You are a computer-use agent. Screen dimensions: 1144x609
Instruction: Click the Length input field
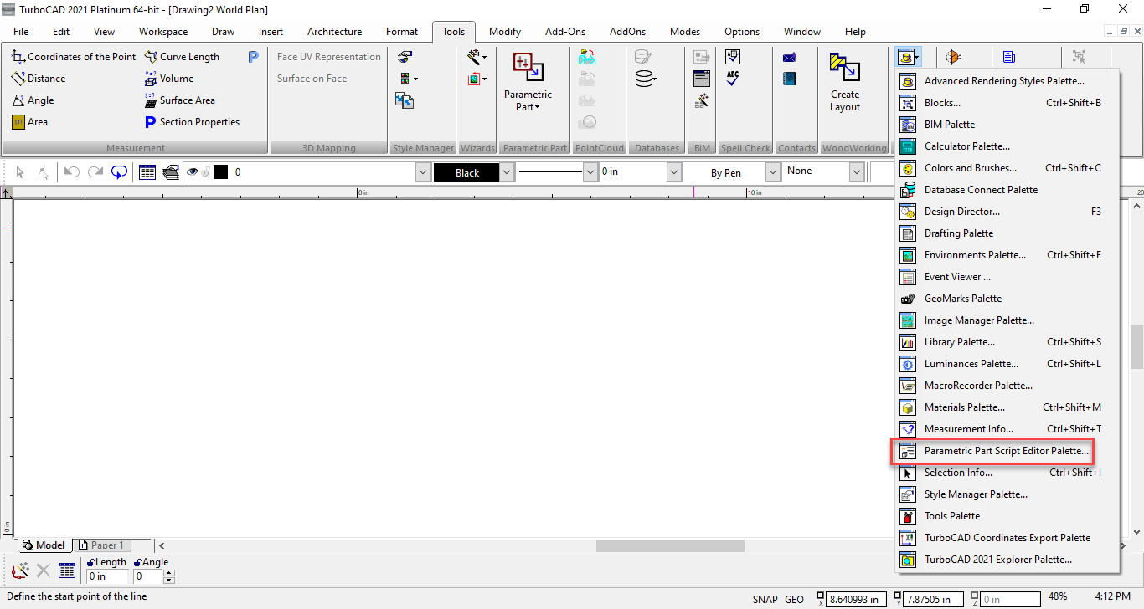[108, 576]
